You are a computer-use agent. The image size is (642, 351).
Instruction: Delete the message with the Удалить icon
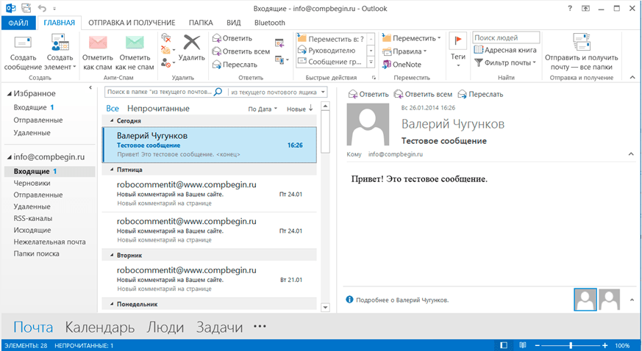coord(191,46)
